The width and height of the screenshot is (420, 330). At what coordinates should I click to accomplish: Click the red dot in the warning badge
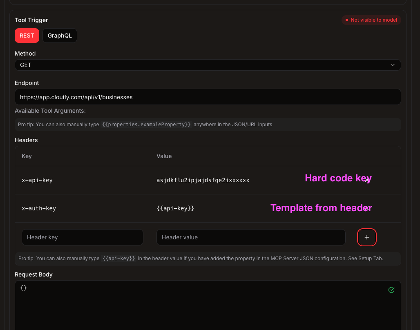346,20
